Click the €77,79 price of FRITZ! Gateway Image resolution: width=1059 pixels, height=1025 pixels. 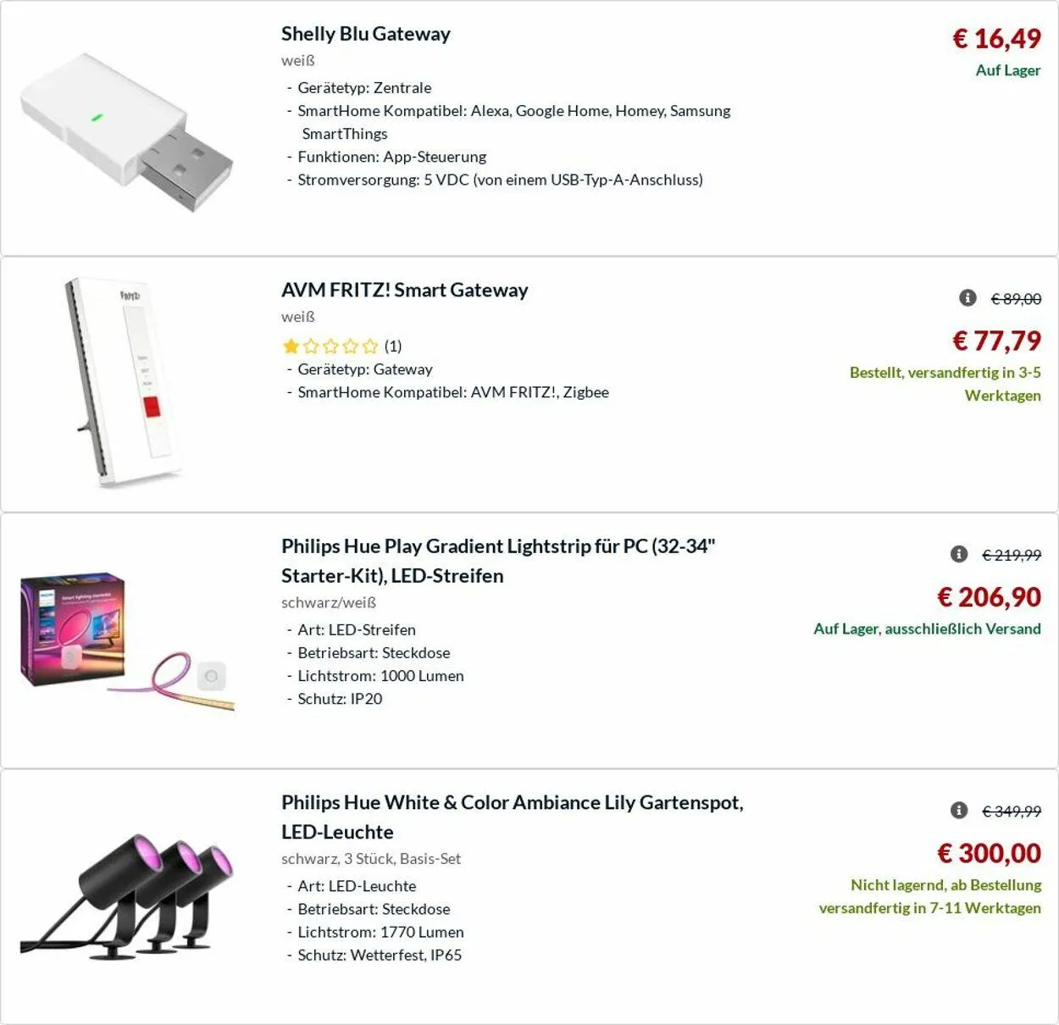[996, 341]
